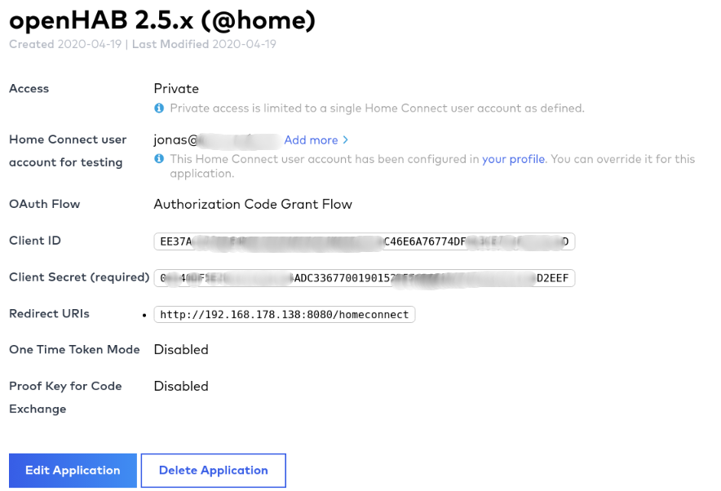The width and height of the screenshot is (721, 491).
Task: Toggle Proof Key for Code Exchange setting
Action: pos(181,386)
